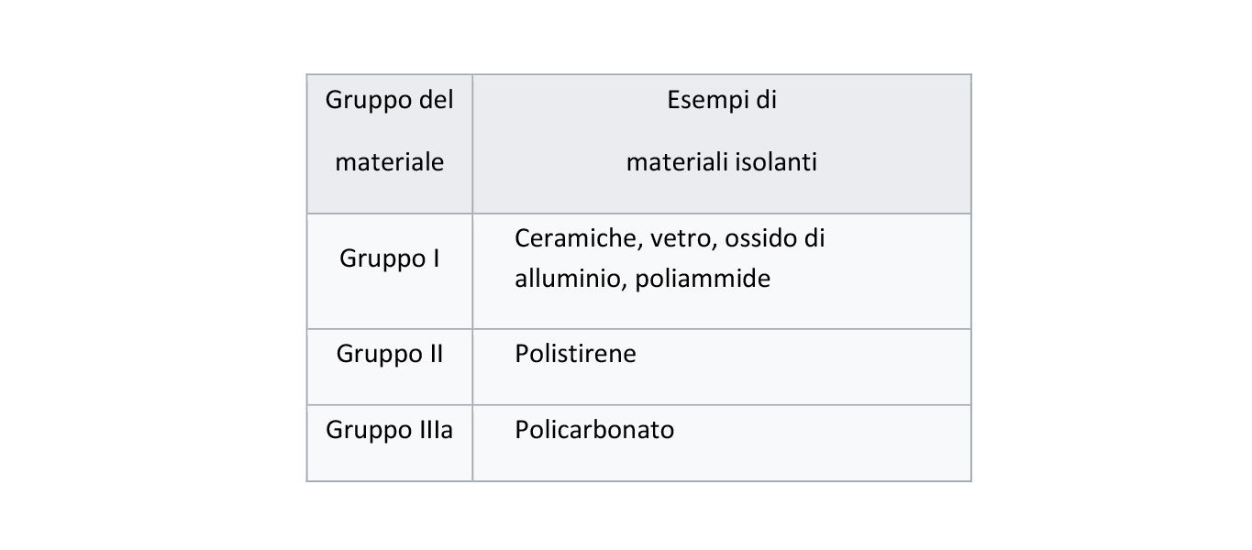Select the "Polistirene" entry
The height and width of the screenshot is (550, 1252).
pyautogui.click(x=575, y=354)
